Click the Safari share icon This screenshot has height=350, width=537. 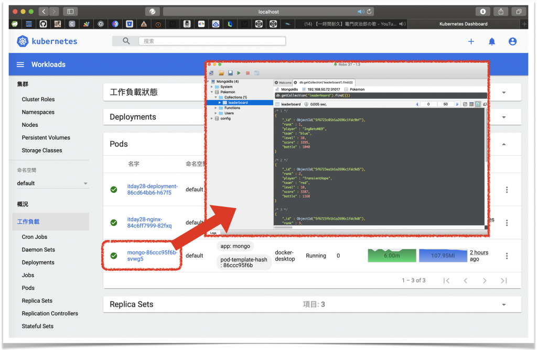[x=501, y=12]
